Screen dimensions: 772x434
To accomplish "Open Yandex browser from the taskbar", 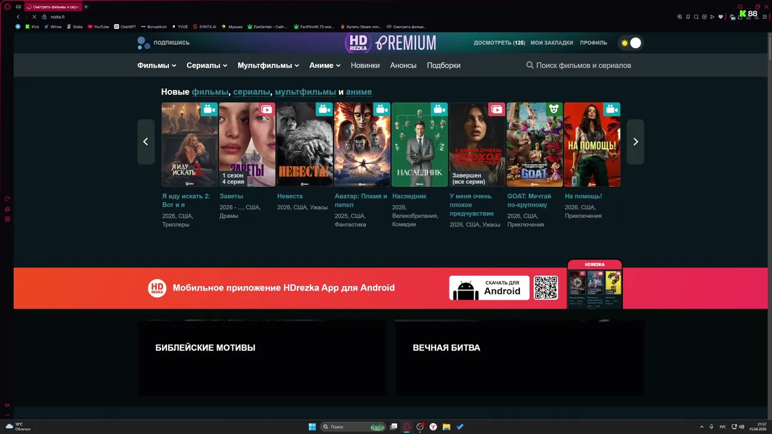I will tap(433, 427).
